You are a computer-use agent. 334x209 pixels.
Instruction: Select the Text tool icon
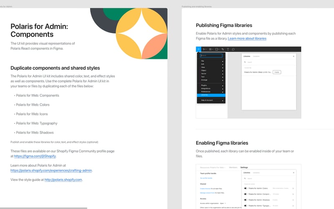[228, 49]
